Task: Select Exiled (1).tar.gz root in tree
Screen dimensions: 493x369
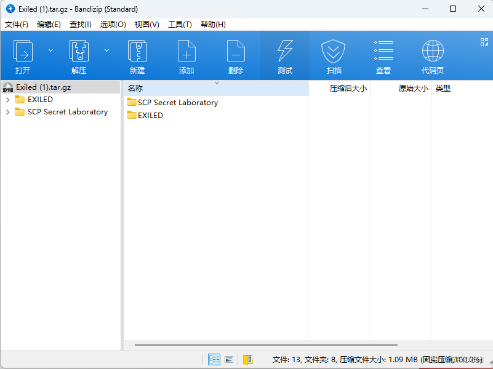Action: [x=61, y=87]
